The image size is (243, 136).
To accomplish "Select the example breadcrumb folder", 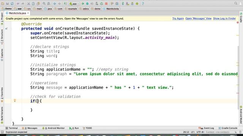I will [x=71, y=9].
